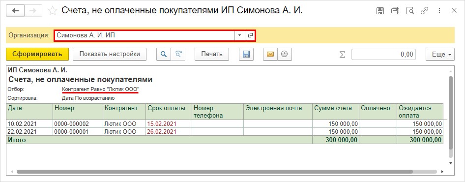This screenshot has height=182, width=465.
Task: Click the Печать button
Action: pos(212,54)
